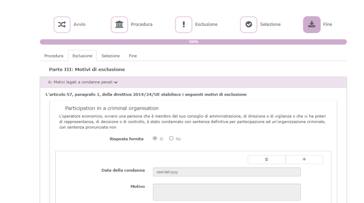This screenshot has width=364, height=203.
Task: Select the Sì radio button for Risposta fornita
Action: click(155, 138)
